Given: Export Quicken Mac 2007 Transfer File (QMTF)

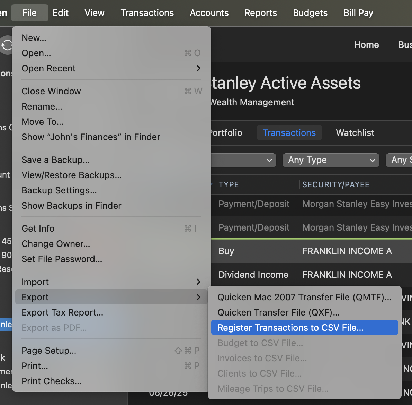Looking at the screenshot, I should pos(305,298).
